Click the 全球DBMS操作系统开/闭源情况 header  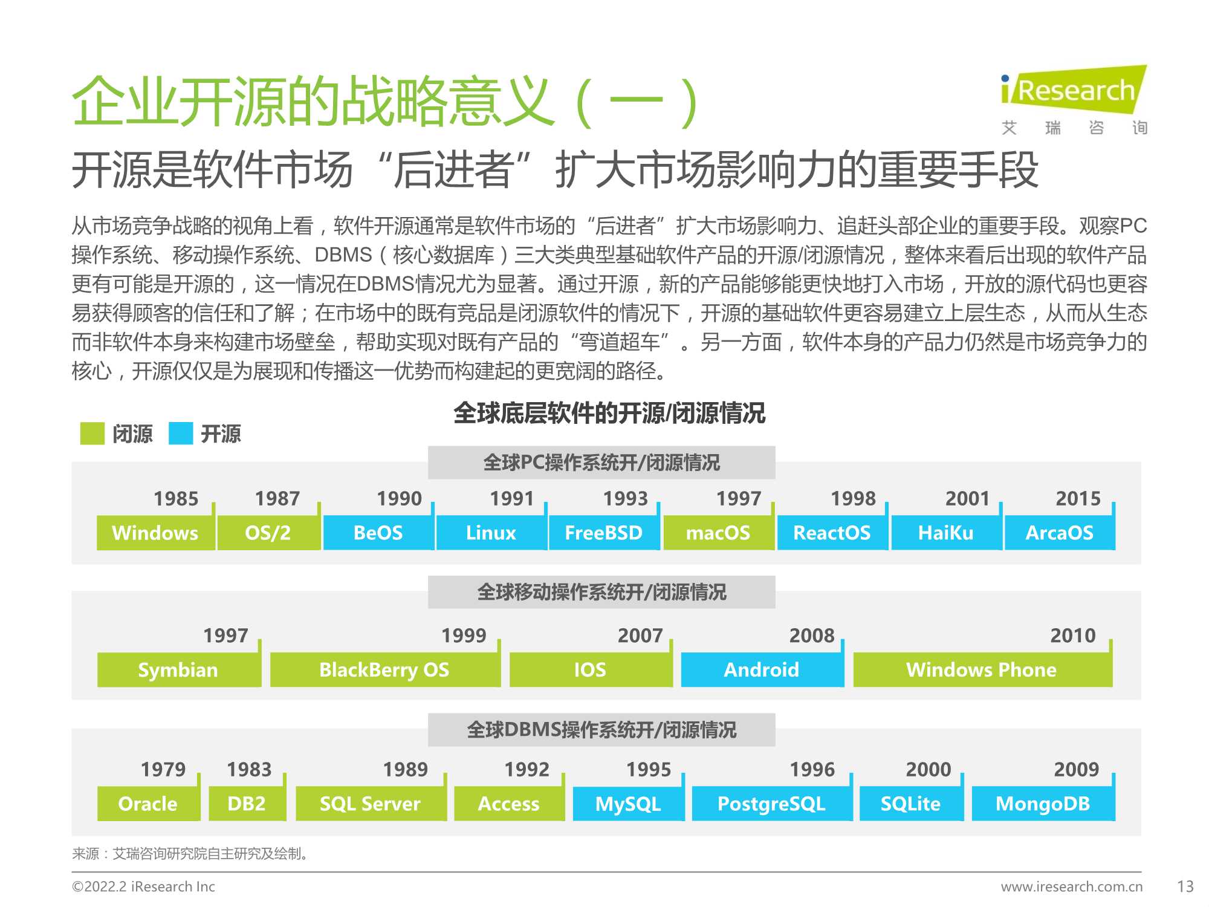601,730
